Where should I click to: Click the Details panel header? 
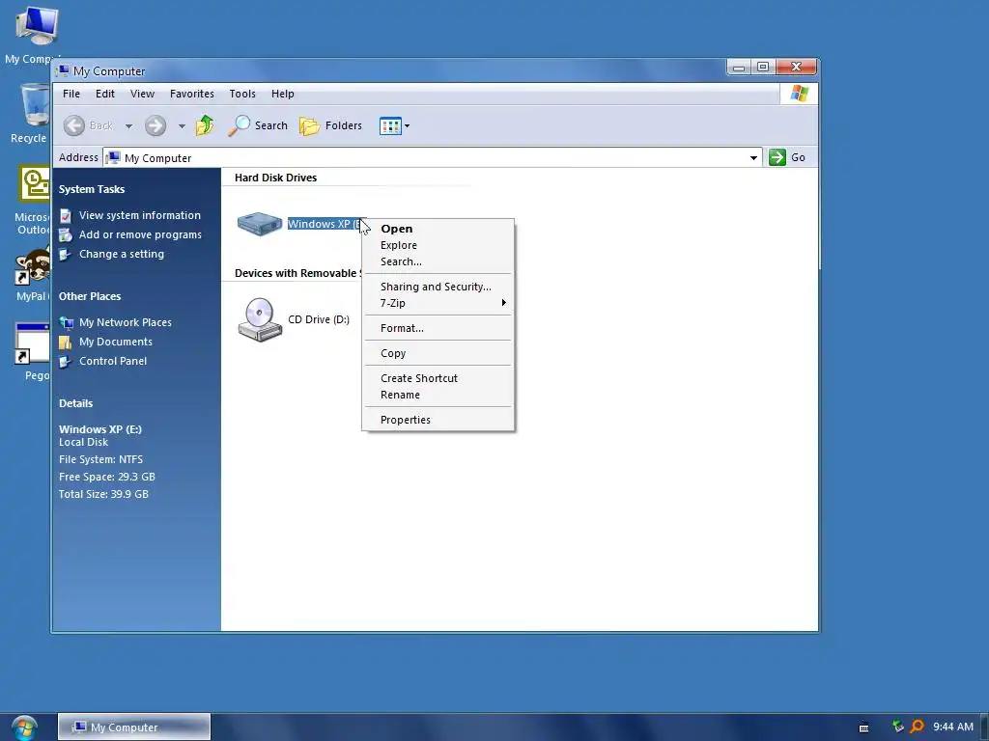75,403
